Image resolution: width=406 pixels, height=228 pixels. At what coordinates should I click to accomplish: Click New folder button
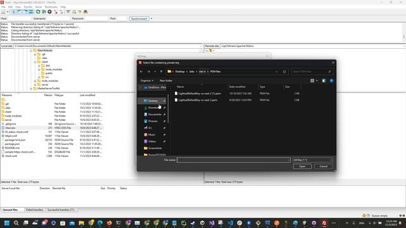166,80
